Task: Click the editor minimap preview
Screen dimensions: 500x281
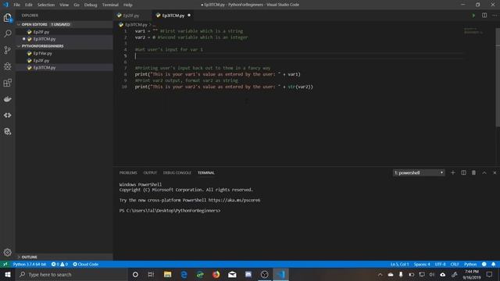Action: pos(473,31)
